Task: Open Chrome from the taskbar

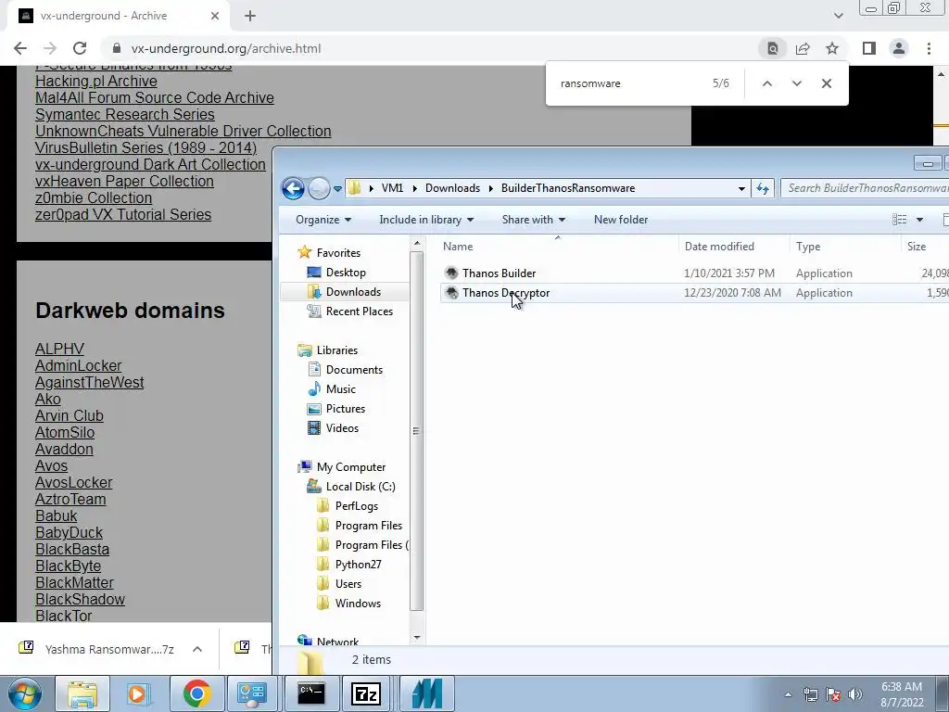Action: [196, 693]
